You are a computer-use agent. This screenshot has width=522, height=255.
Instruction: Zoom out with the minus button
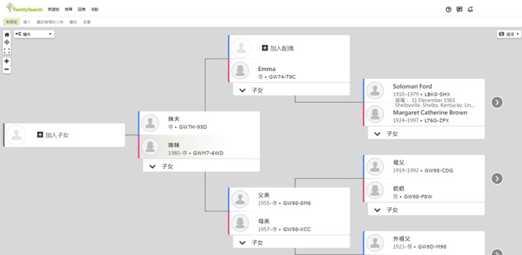pos(7,69)
